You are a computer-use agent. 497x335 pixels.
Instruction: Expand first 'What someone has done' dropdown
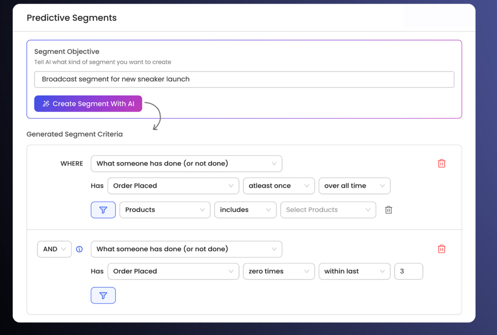[186, 163]
